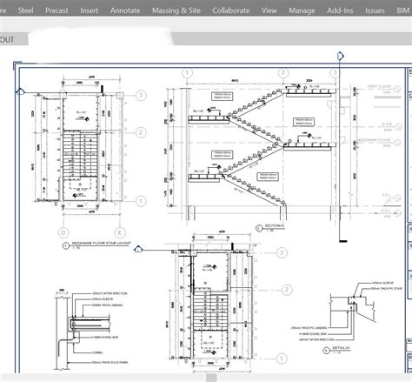Grab the horizontal scrollbar thumb at bottom
412x382 pixels.
tap(211, 378)
